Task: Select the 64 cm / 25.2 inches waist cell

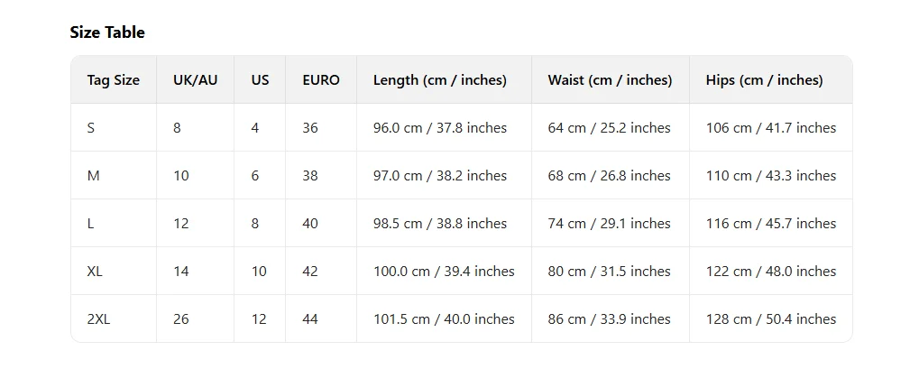Action: tap(609, 128)
